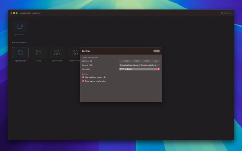Click the Open project folder icon
Image resolution: width=242 pixels, height=151 pixels.
coord(20,27)
